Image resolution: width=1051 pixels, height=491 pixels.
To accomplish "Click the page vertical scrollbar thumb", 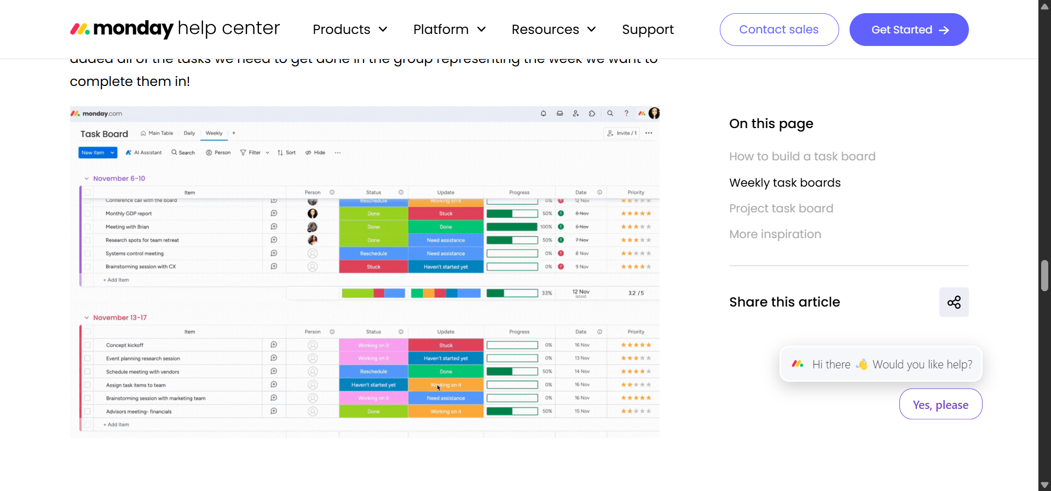I will click(1044, 275).
